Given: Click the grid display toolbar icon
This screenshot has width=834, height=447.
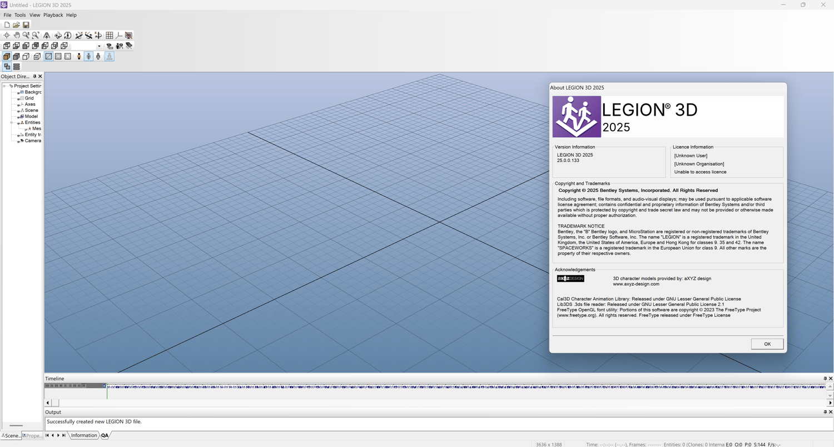Looking at the screenshot, I should (x=110, y=36).
